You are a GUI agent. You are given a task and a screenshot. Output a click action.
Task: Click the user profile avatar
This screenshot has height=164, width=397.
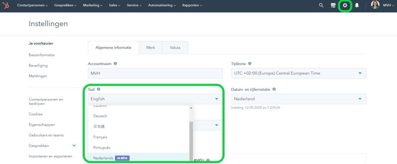(x=375, y=5)
